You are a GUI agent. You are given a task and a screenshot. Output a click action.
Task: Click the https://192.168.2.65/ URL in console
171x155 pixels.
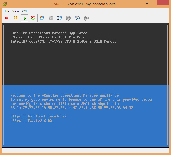tap(32, 120)
